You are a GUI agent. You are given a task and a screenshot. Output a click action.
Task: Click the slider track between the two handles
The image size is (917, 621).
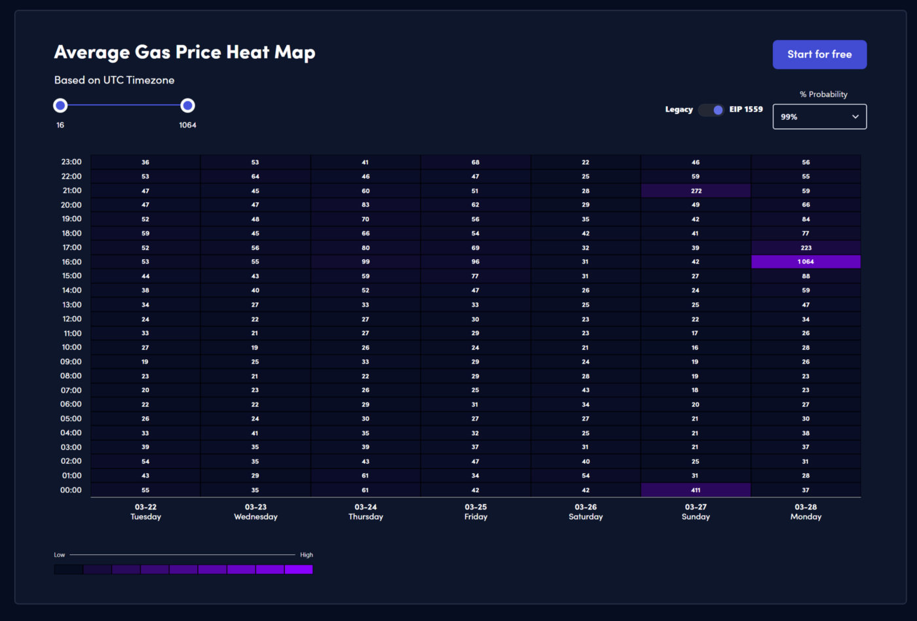[124, 105]
